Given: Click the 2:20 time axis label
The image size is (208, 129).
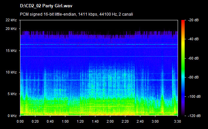Looking at the screenshot, I should pos(125,121).
